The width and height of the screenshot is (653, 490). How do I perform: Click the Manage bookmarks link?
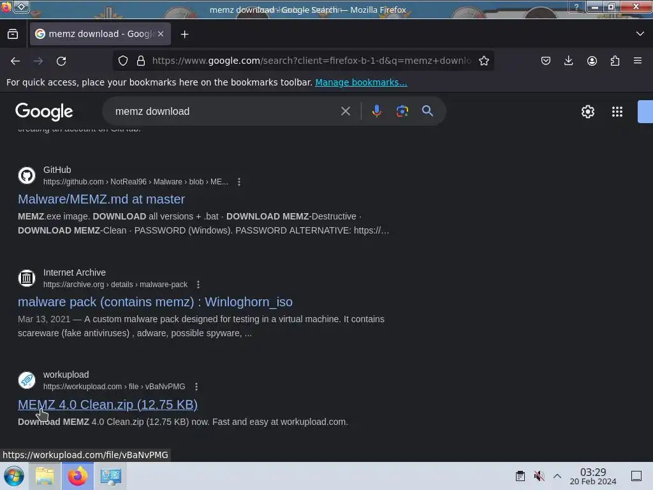click(361, 82)
